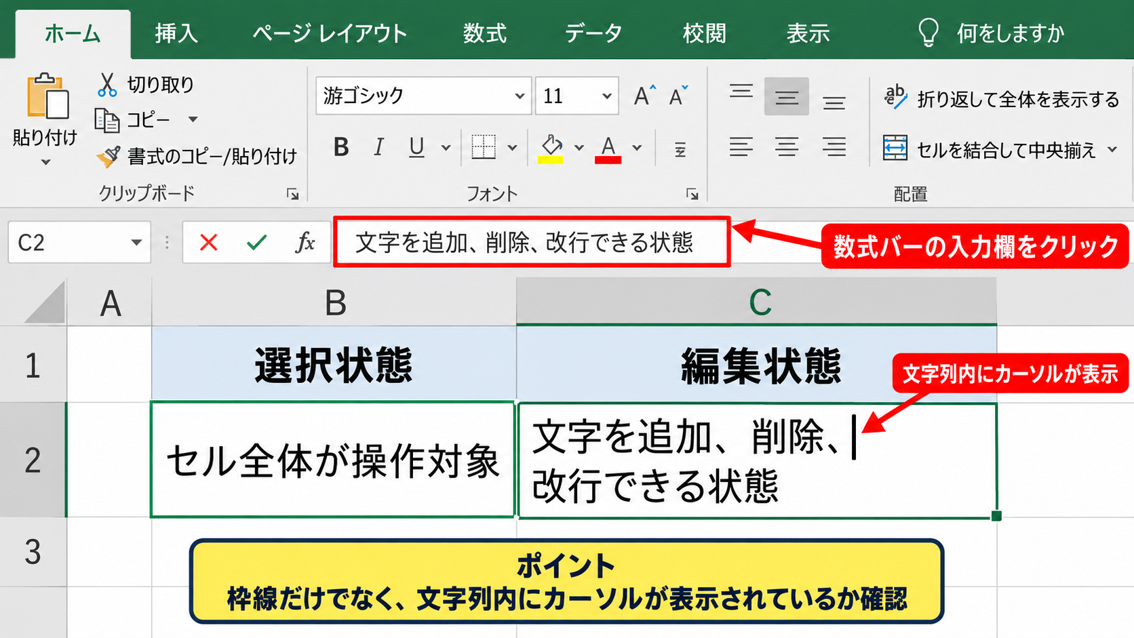
Task: Open the font color dropdown arrow
Action: click(x=637, y=148)
